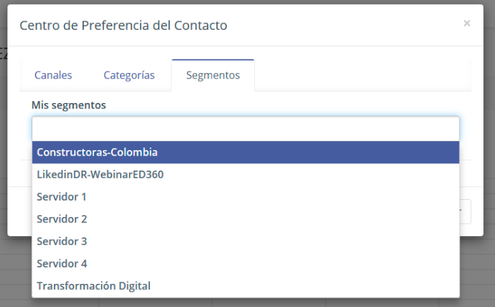Open the Categorías tab
Image resolution: width=495 pixels, height=307 pixels.
(129, 75)
